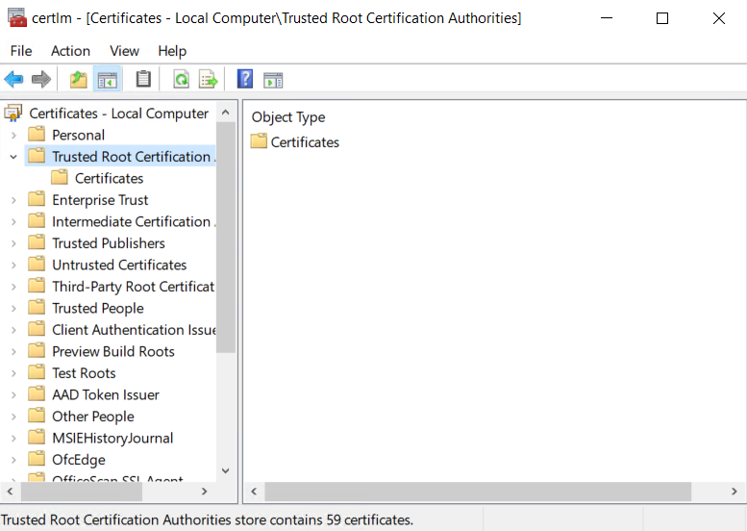Click tree pane horizontal scroll right arrow
Image resolution: width=747 pixels, height=531 pixels.
(205, 491)
